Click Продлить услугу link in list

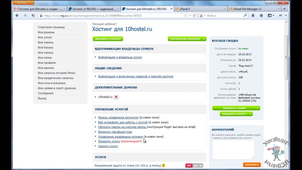(x=109, y=141)
